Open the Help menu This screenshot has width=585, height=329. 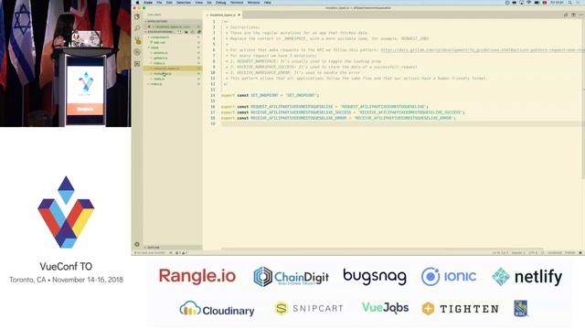click(268, 3)
